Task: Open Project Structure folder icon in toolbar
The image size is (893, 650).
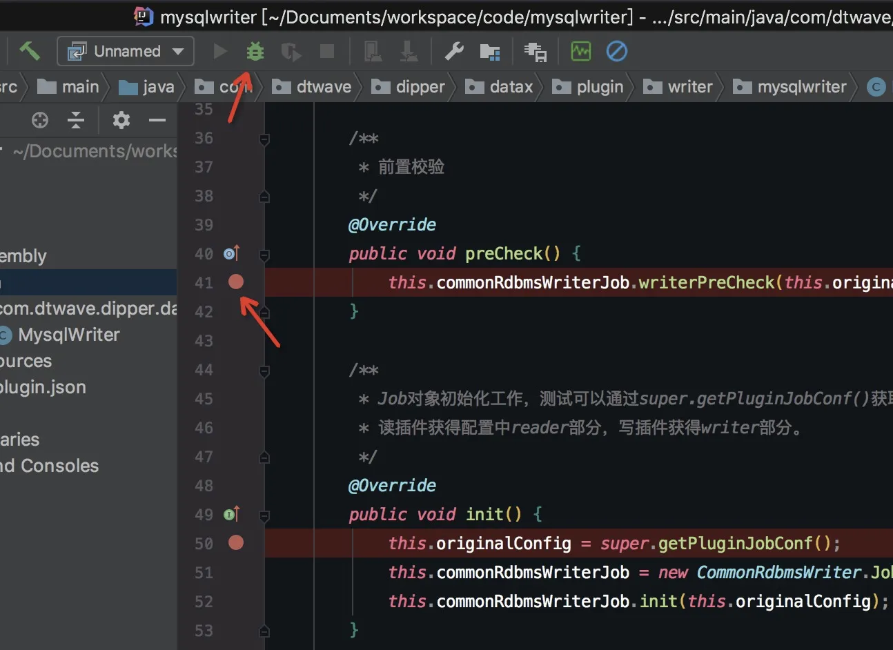Action: coord(490,51)
